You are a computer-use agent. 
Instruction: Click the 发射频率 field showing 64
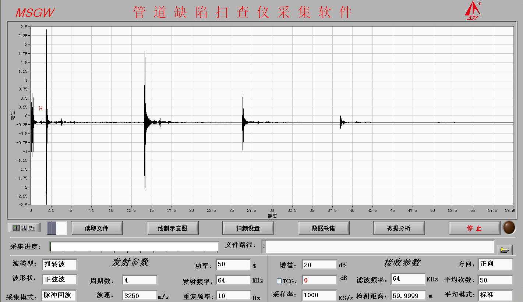233,280
